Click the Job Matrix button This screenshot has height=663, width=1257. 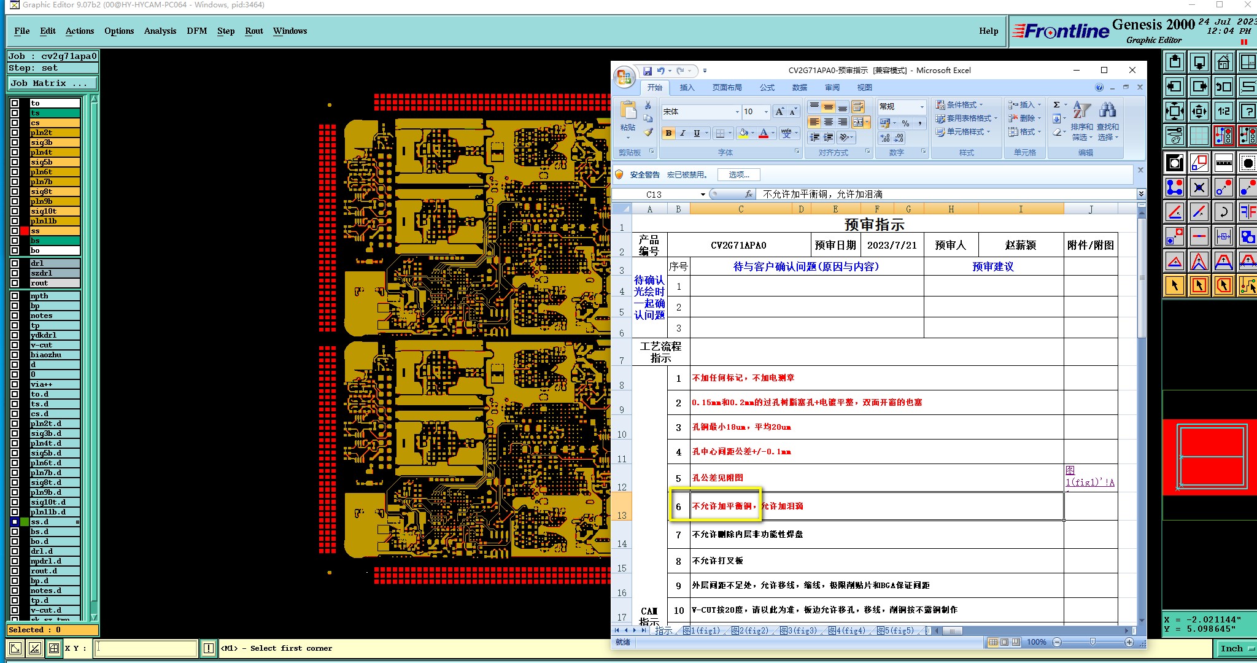coord(52,83)
